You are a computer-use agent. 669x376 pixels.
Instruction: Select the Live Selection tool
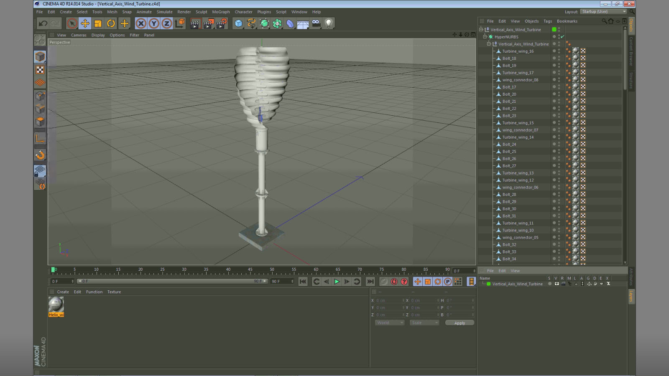click(x=72, y=23)
